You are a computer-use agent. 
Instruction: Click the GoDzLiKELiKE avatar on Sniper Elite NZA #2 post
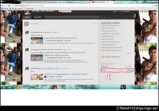click(27, 32)
